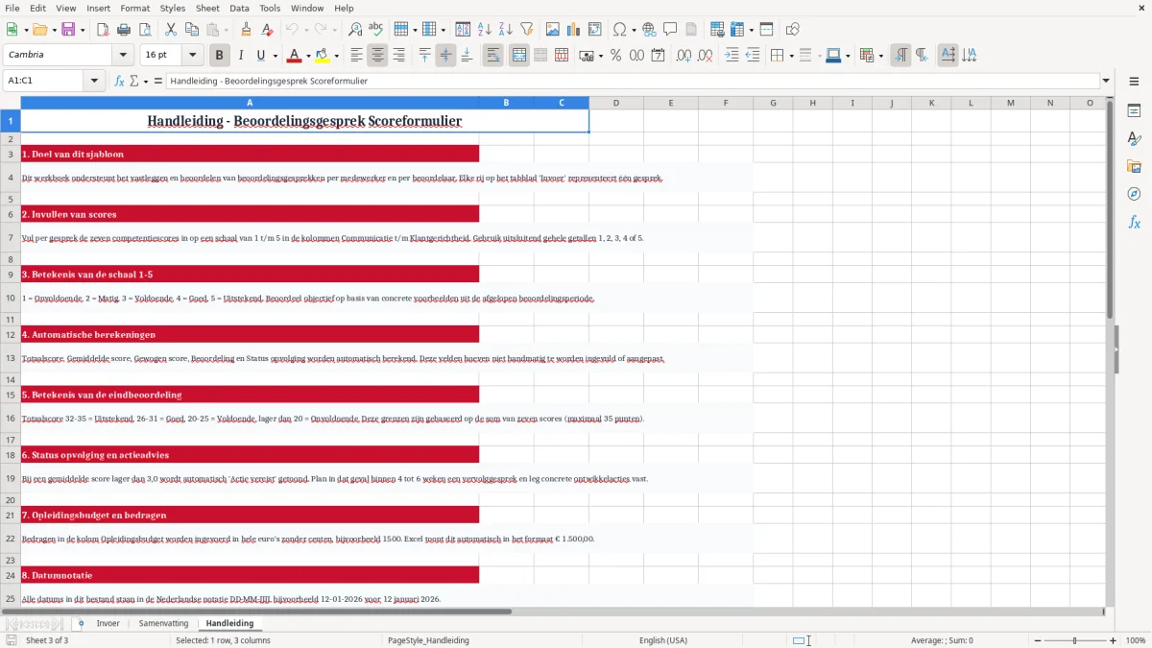
Task: Expand the highlighting color dropdown arrow
Action: point(337,56)
